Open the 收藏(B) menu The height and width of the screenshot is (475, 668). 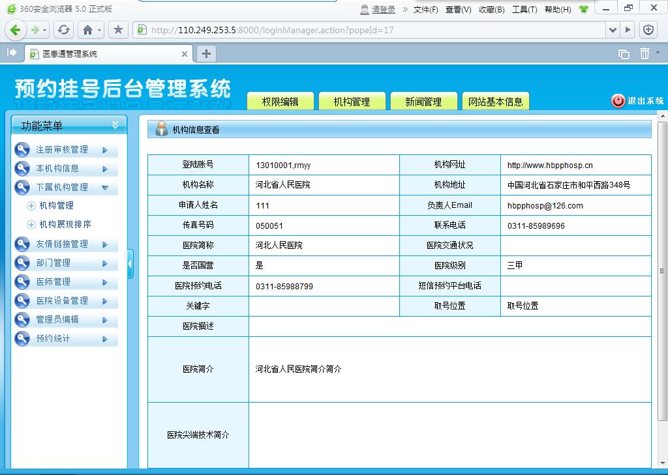click(x=492, y=9)
